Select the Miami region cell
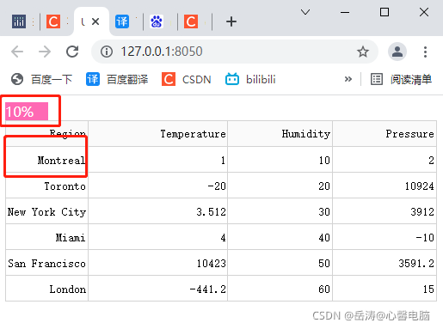Viewport: 443px width, 329px height. 46,237
